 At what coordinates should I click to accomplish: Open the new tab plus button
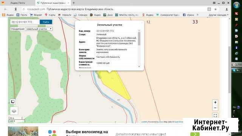[x=74, y=3]
